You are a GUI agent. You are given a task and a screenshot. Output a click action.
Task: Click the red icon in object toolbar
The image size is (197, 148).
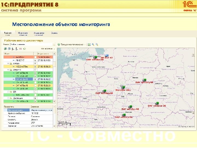tap(21, 49)
